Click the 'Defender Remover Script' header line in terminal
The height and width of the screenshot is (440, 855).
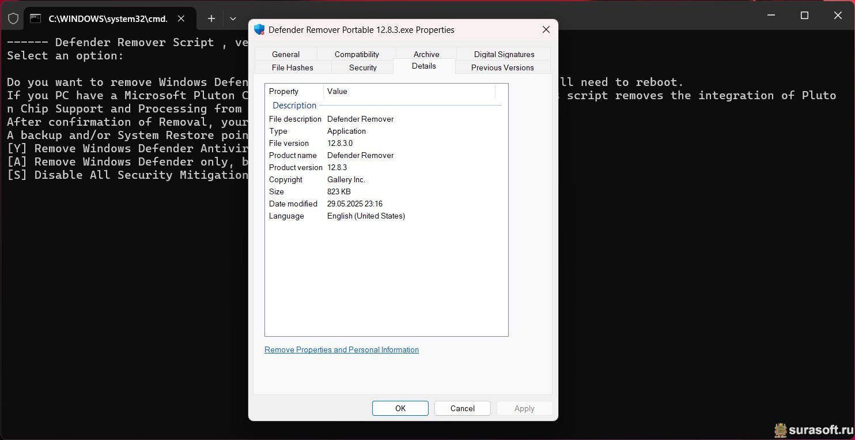click(x=127, y=43)
